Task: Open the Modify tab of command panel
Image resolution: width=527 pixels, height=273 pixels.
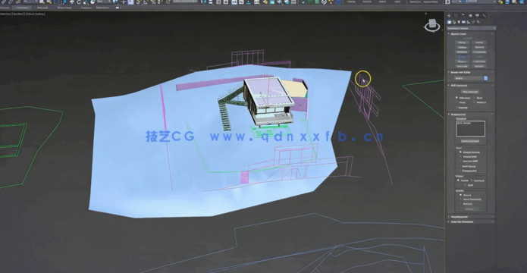Action: pyautogui.click(x=456, y=15)
